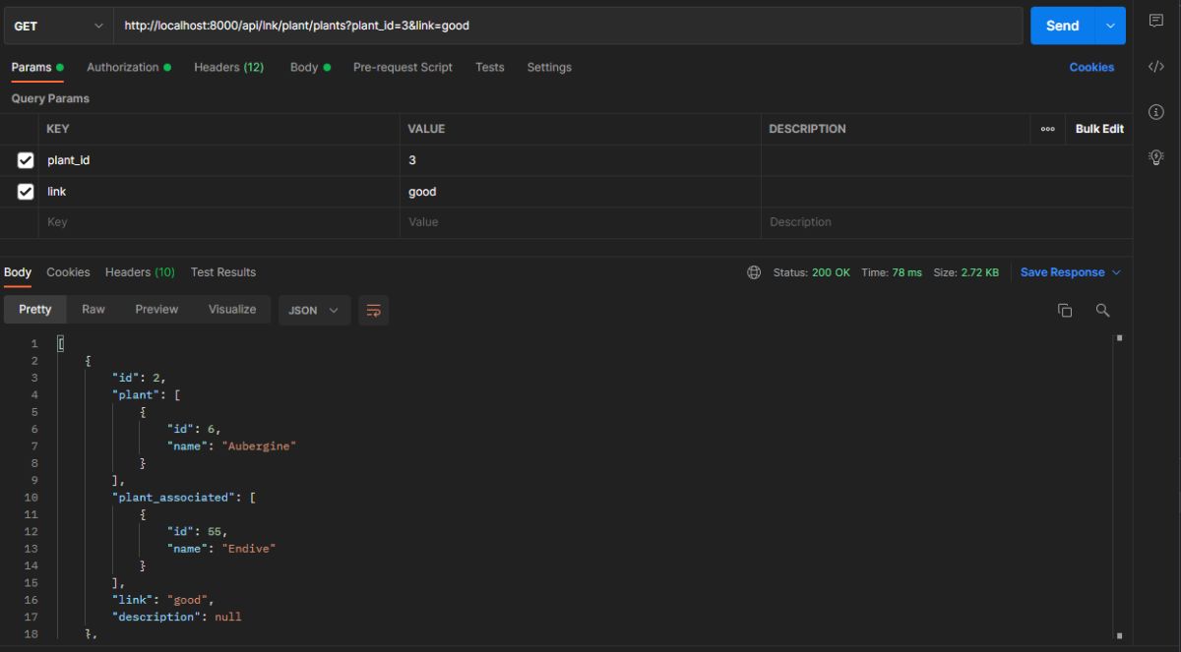Click the DESCRIPTION column header
The width and height of the screenshot is (1181, 652).
[x=807, y=129]
